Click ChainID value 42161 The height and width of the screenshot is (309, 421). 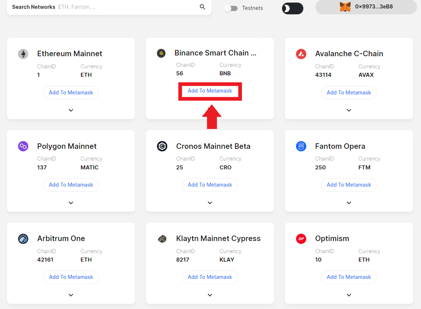point(45,260)
